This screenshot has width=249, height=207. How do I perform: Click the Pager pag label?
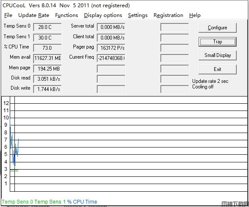point(84,47)
